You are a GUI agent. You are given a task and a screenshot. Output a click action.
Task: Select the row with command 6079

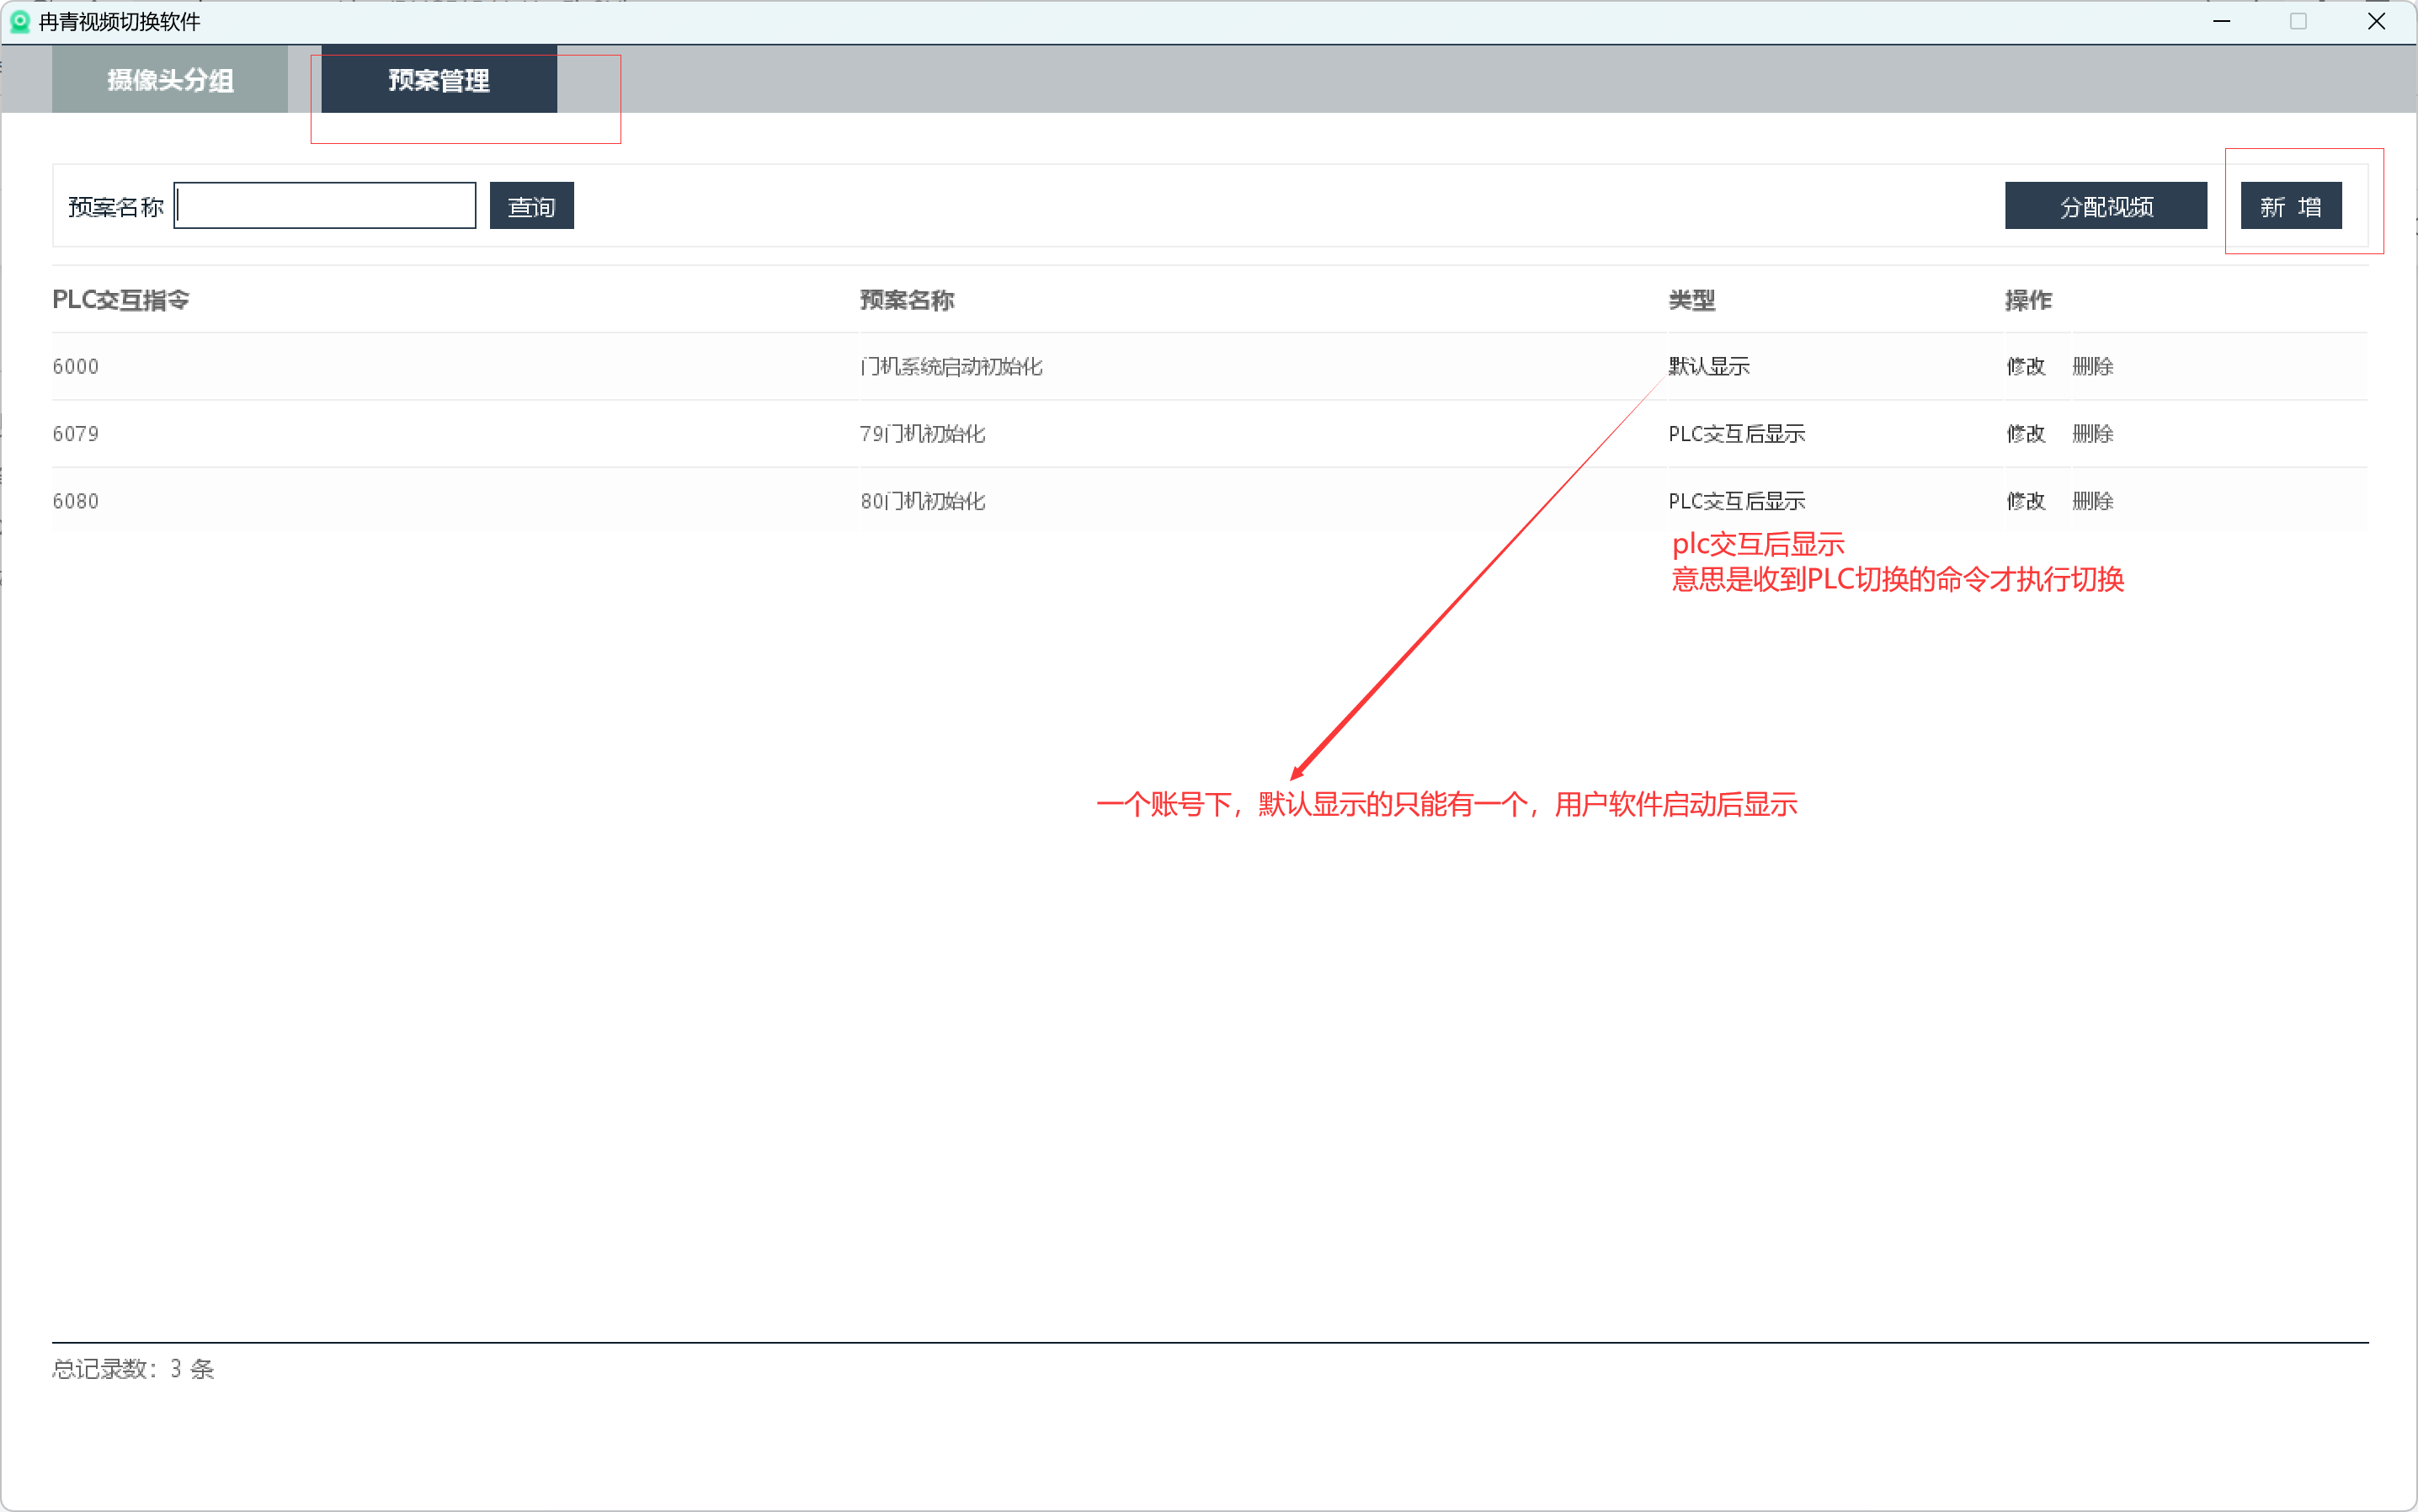pos(76,434)
